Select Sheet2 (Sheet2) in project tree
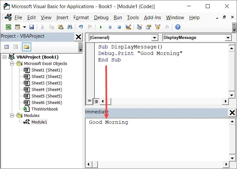Viewport: 237px width, 169px height. point(47,77)
